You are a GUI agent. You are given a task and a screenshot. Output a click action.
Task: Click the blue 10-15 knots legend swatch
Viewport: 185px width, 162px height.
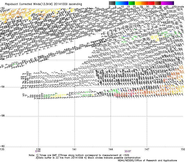click(x=125, y=3)
